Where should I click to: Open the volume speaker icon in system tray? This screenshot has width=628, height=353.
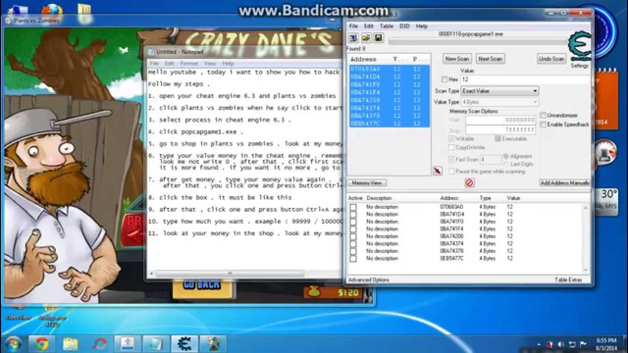pyautogui.click(x=560, y=344)
